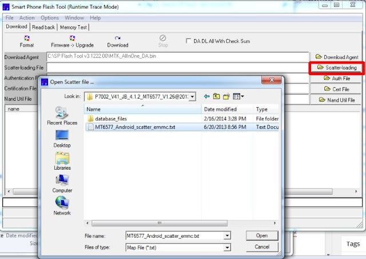Click the Download toolbar icon
Viewport: 366px width, 259px height.
coord(117,38)
